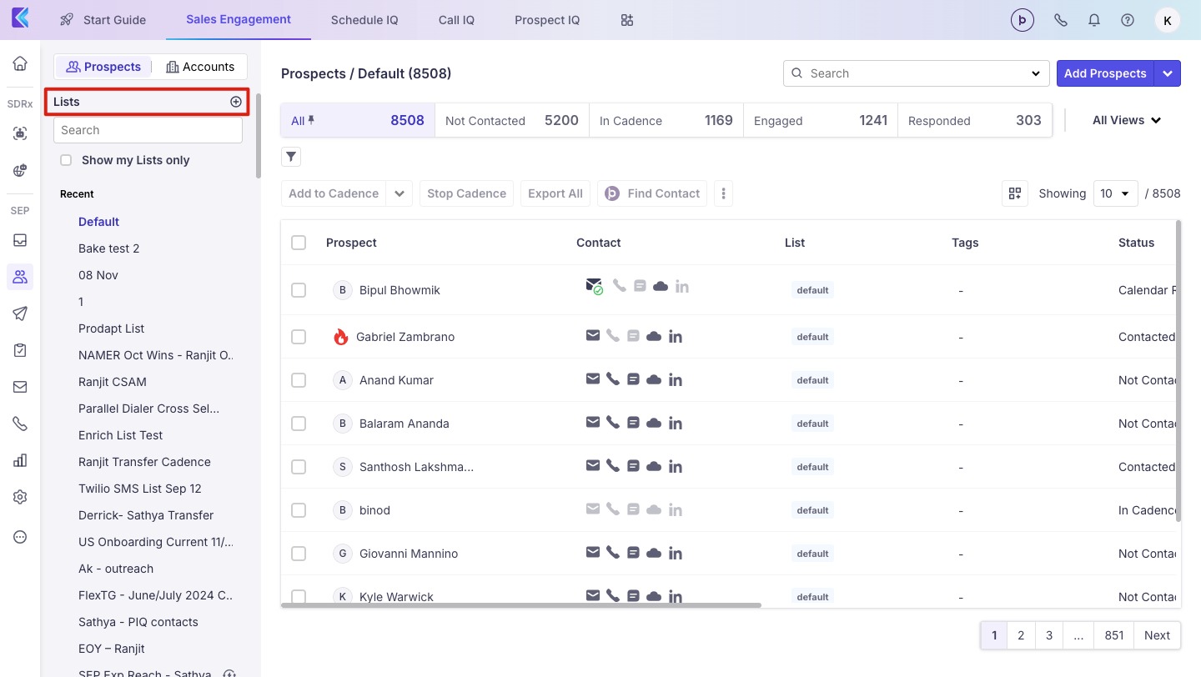Image resolution: width=1201 pixels, height=677 pixels.
Task: Select the checkbox for Anand Kumar
Action: pyautogui.click(x=299, y=380)
